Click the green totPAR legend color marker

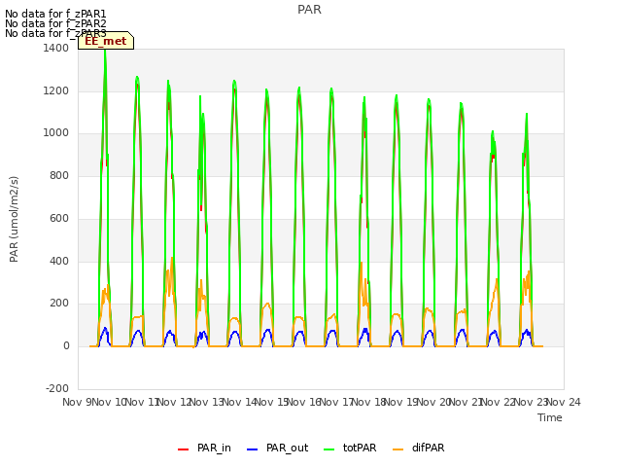[x=328, y=449]
